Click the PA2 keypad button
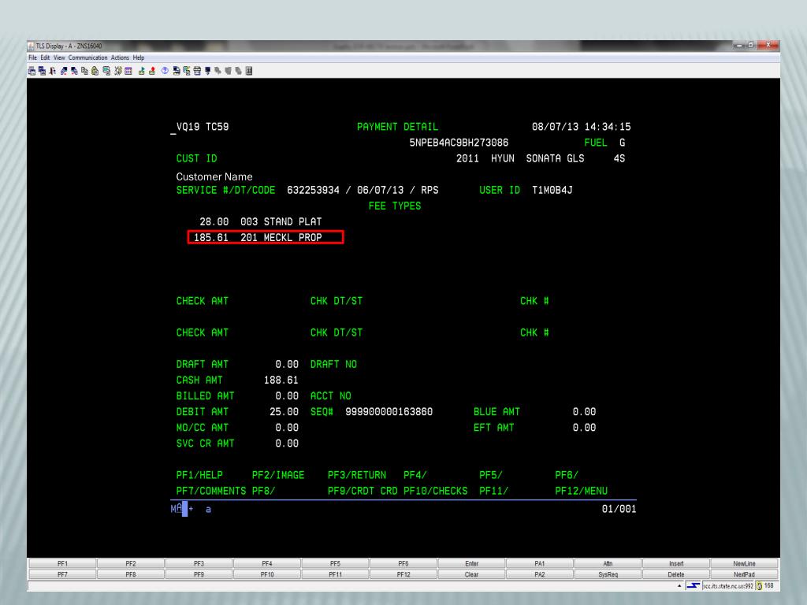The height and width of the screenshot is (605, 807). 539,574
